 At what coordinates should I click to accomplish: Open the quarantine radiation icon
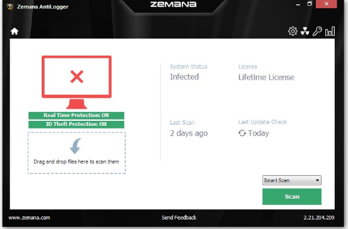tap(304, 32)
